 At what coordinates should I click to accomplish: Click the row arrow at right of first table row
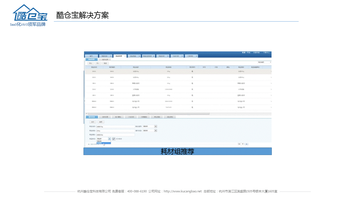point(271,71)
